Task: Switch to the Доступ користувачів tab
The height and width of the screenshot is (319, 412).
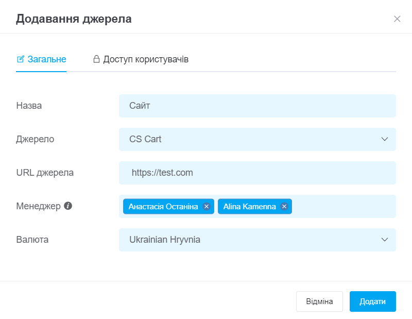Action: pos(141,59)
